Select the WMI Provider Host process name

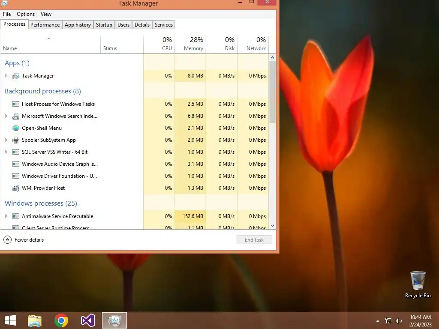pyautogui.click(x=43, y=188)
